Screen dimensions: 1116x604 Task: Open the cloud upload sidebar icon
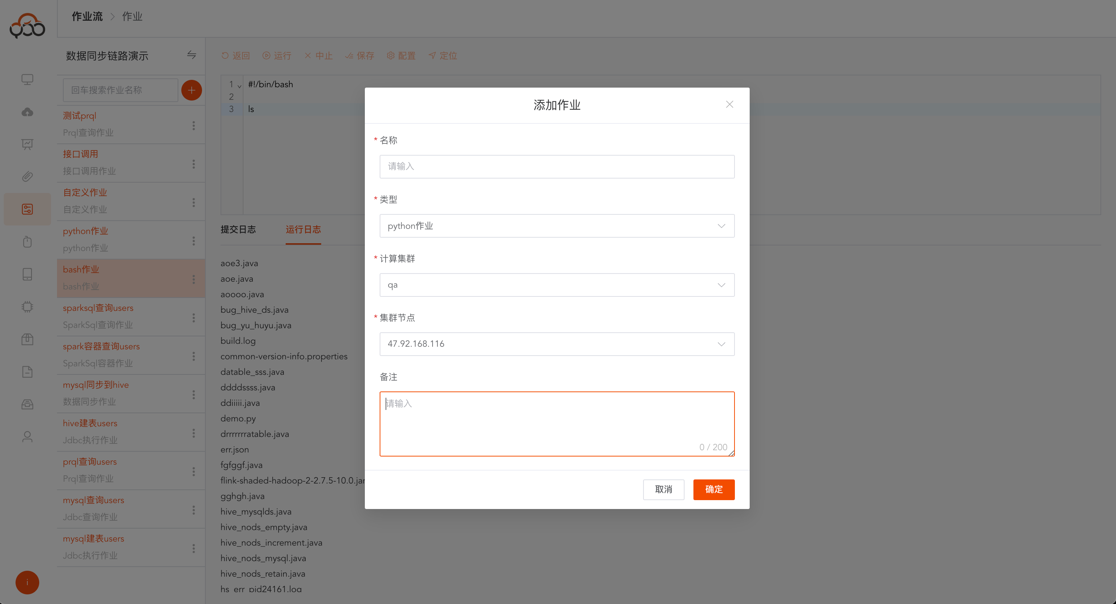tap(27, 112)
